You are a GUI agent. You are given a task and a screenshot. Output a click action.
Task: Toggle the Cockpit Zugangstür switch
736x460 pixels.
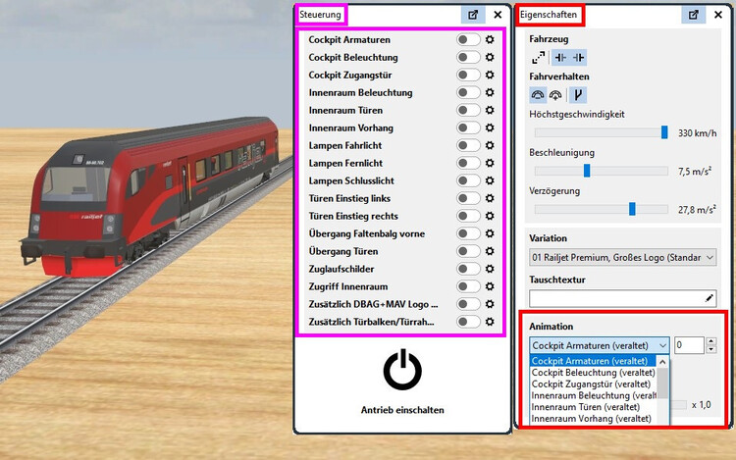coord(468,75)
